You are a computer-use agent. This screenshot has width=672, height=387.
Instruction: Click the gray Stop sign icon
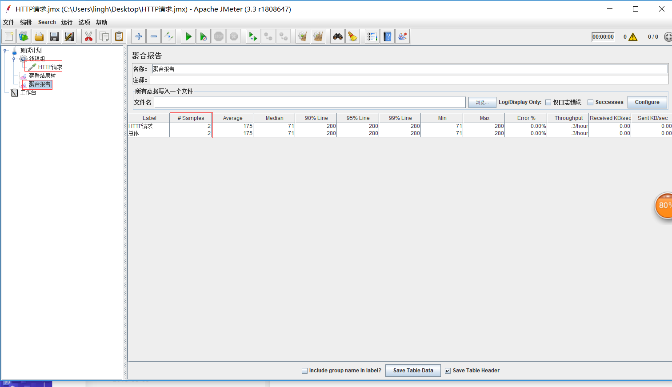click(x=219, y=36)
